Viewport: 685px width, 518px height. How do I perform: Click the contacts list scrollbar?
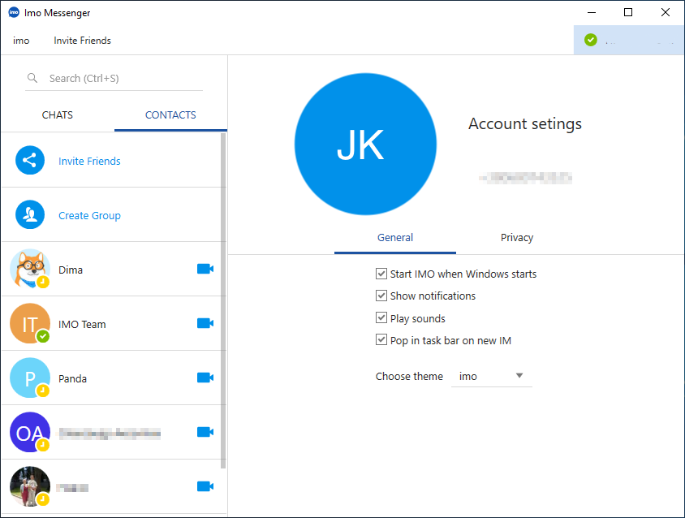(223, 300)
